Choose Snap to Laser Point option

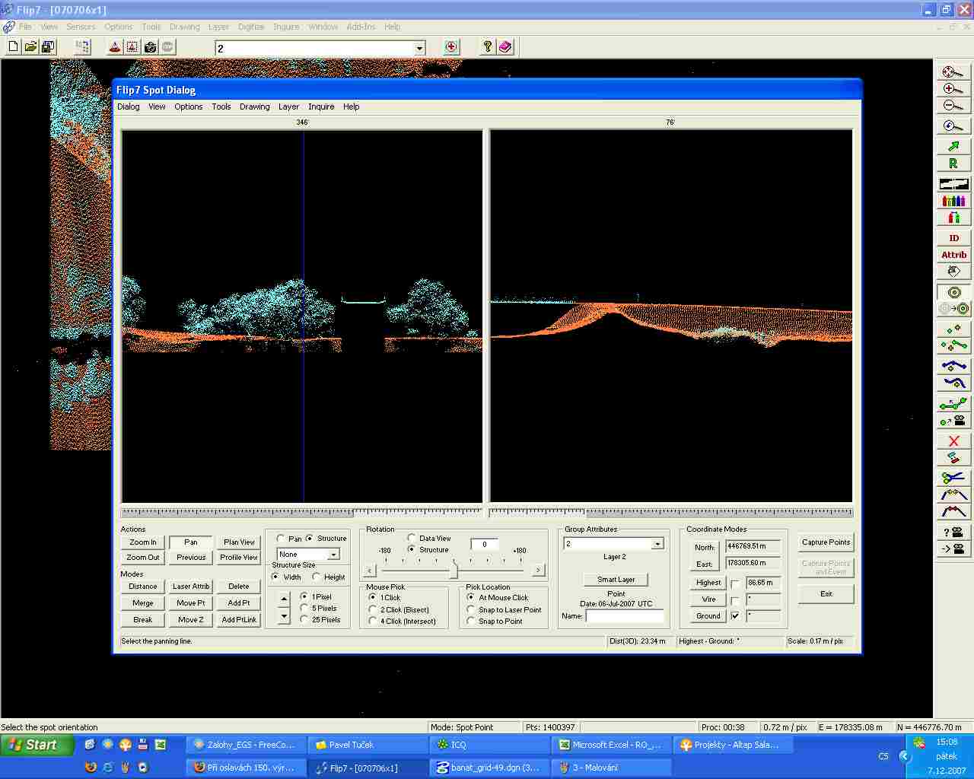471,610
